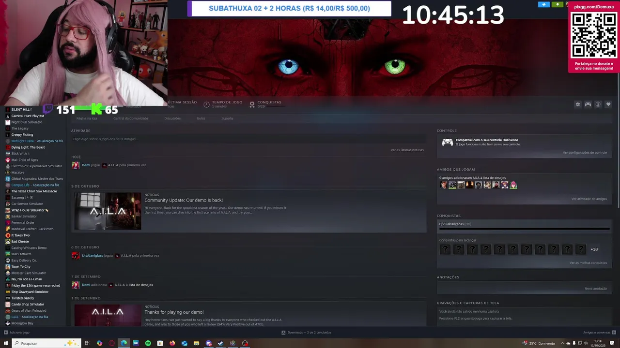
Task: Click the 'Adicionar jogo' plus icon
Action: coord(6,333)
